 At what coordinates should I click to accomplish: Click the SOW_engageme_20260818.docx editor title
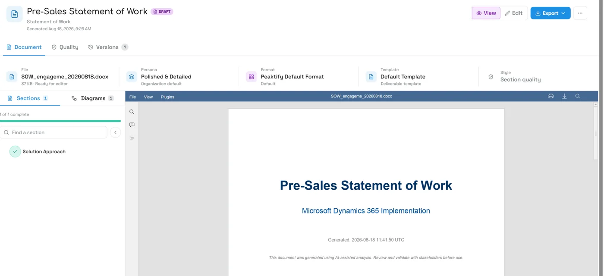coord(362,97)
